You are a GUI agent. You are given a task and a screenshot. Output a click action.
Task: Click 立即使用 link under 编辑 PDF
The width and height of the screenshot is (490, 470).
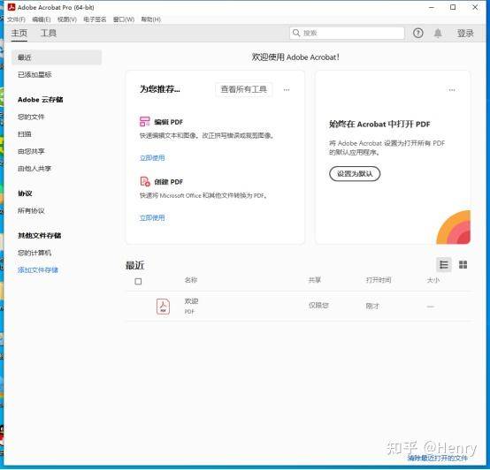pyautogui.click(x=152, y=158)
